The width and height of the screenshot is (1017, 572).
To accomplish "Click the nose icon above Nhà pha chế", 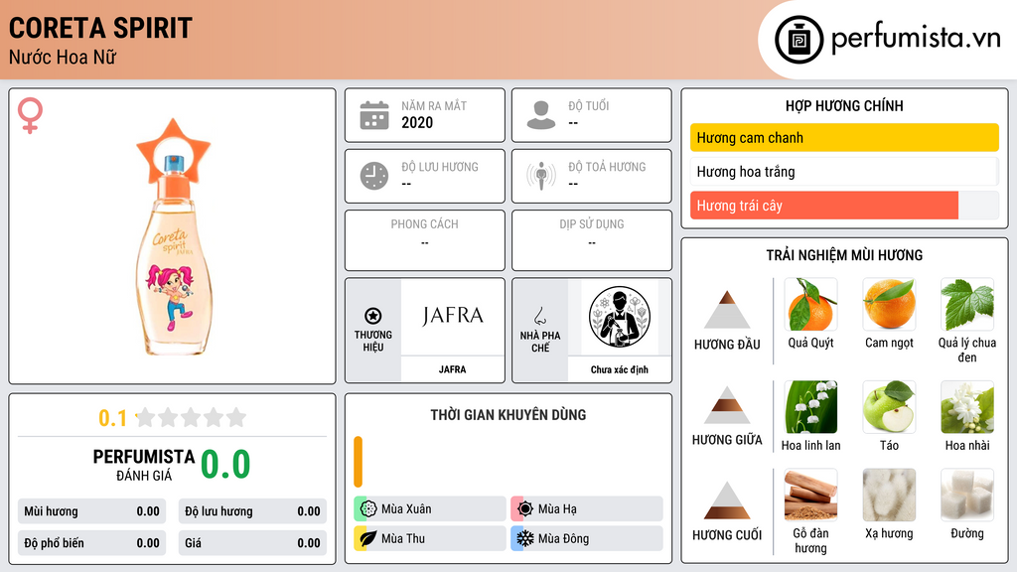I will click(539, 316).
